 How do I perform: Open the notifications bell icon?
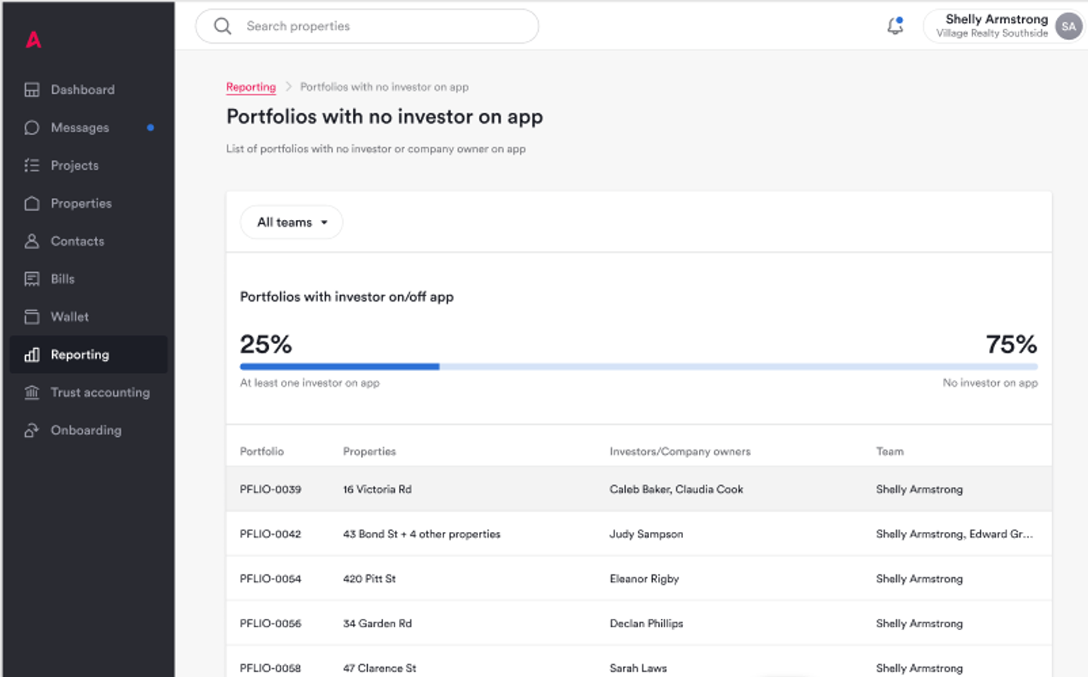(x=895, y=26)
